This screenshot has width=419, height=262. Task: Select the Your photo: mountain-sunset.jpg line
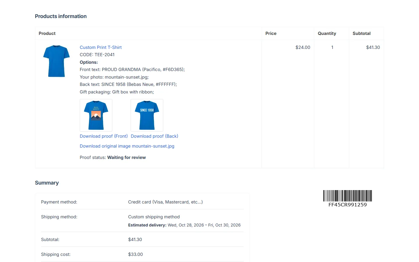[x=114, y=77]
